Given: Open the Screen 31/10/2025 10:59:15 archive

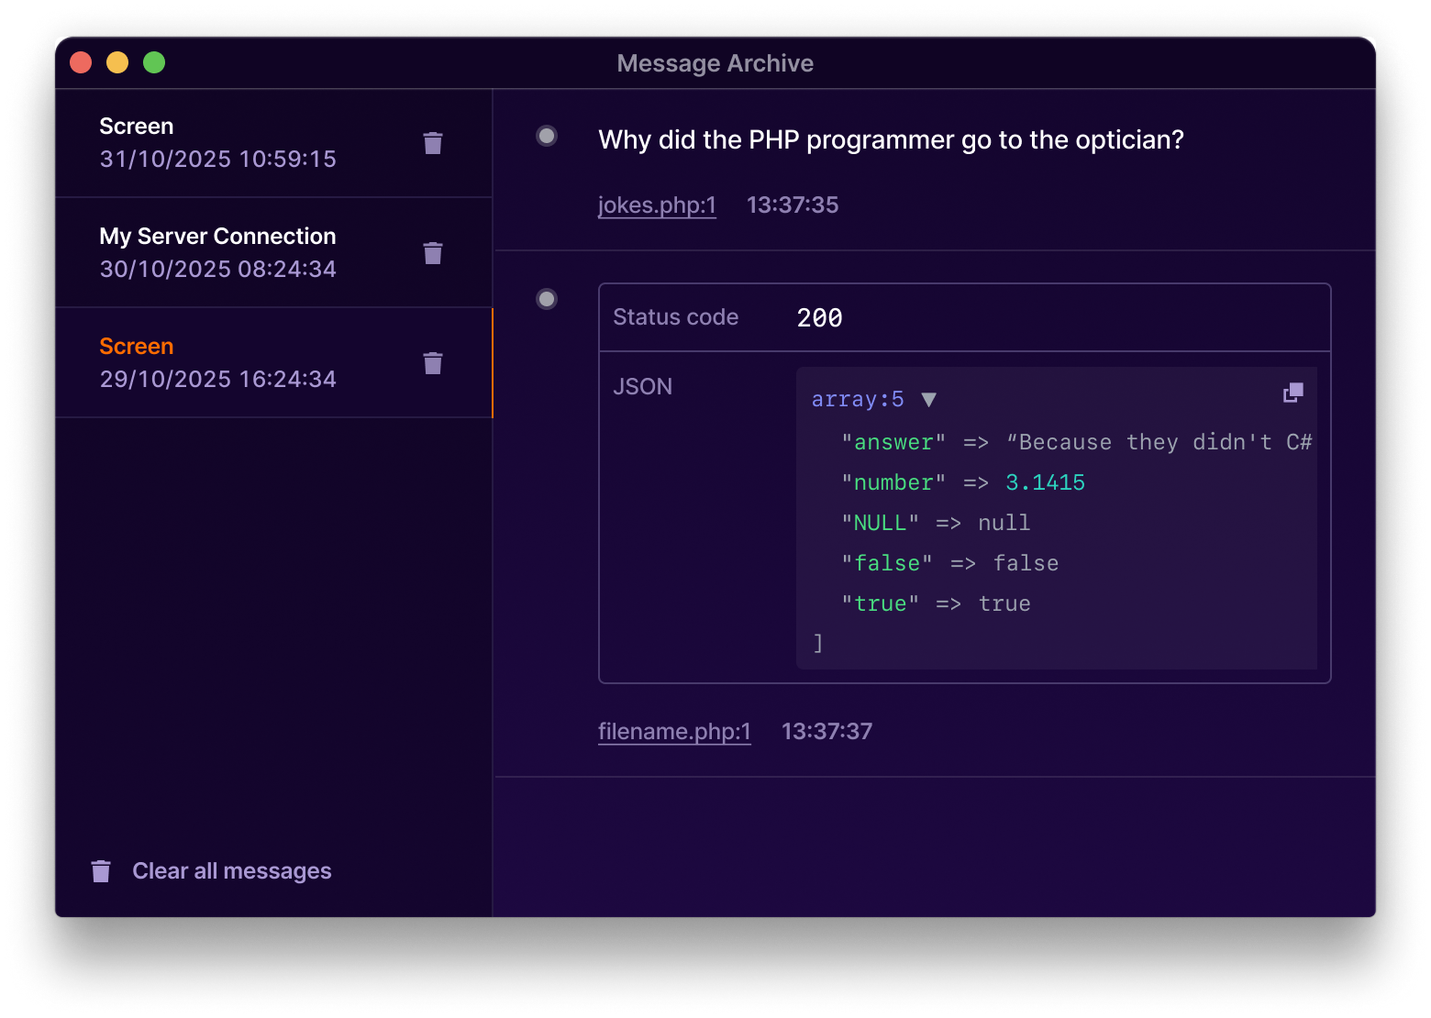Looking at the screenshot, I should (218, 143).
